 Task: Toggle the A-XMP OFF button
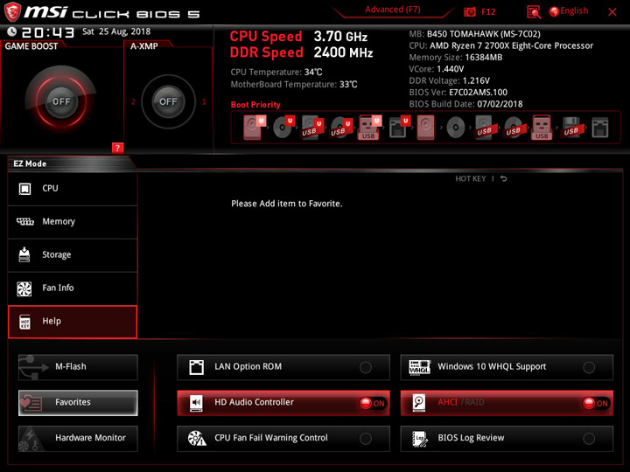pos(168,101)
